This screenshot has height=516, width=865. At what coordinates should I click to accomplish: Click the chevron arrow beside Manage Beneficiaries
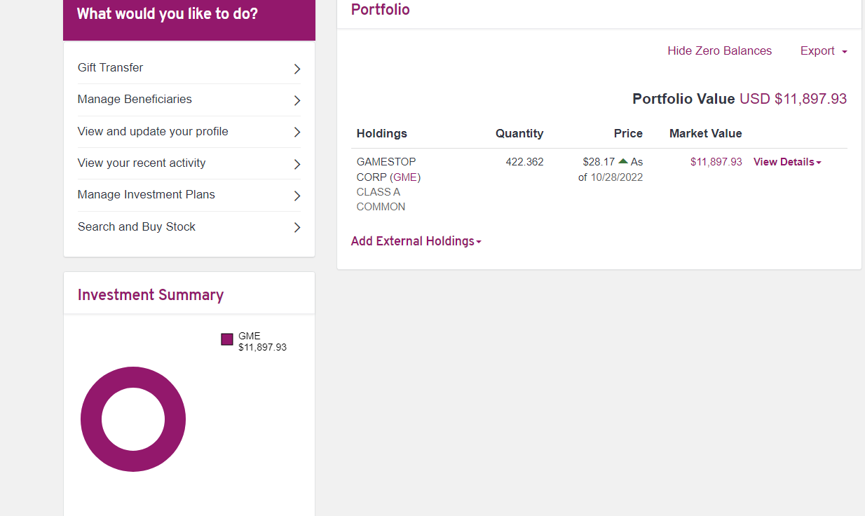[297, 100]
